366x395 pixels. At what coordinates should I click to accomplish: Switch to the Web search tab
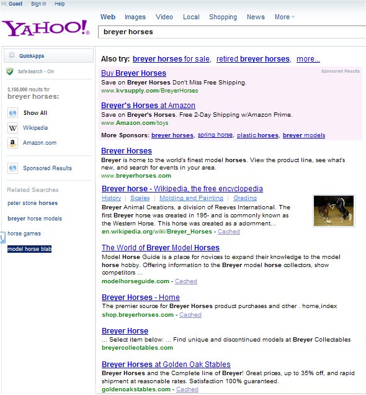tap(108, 17)
